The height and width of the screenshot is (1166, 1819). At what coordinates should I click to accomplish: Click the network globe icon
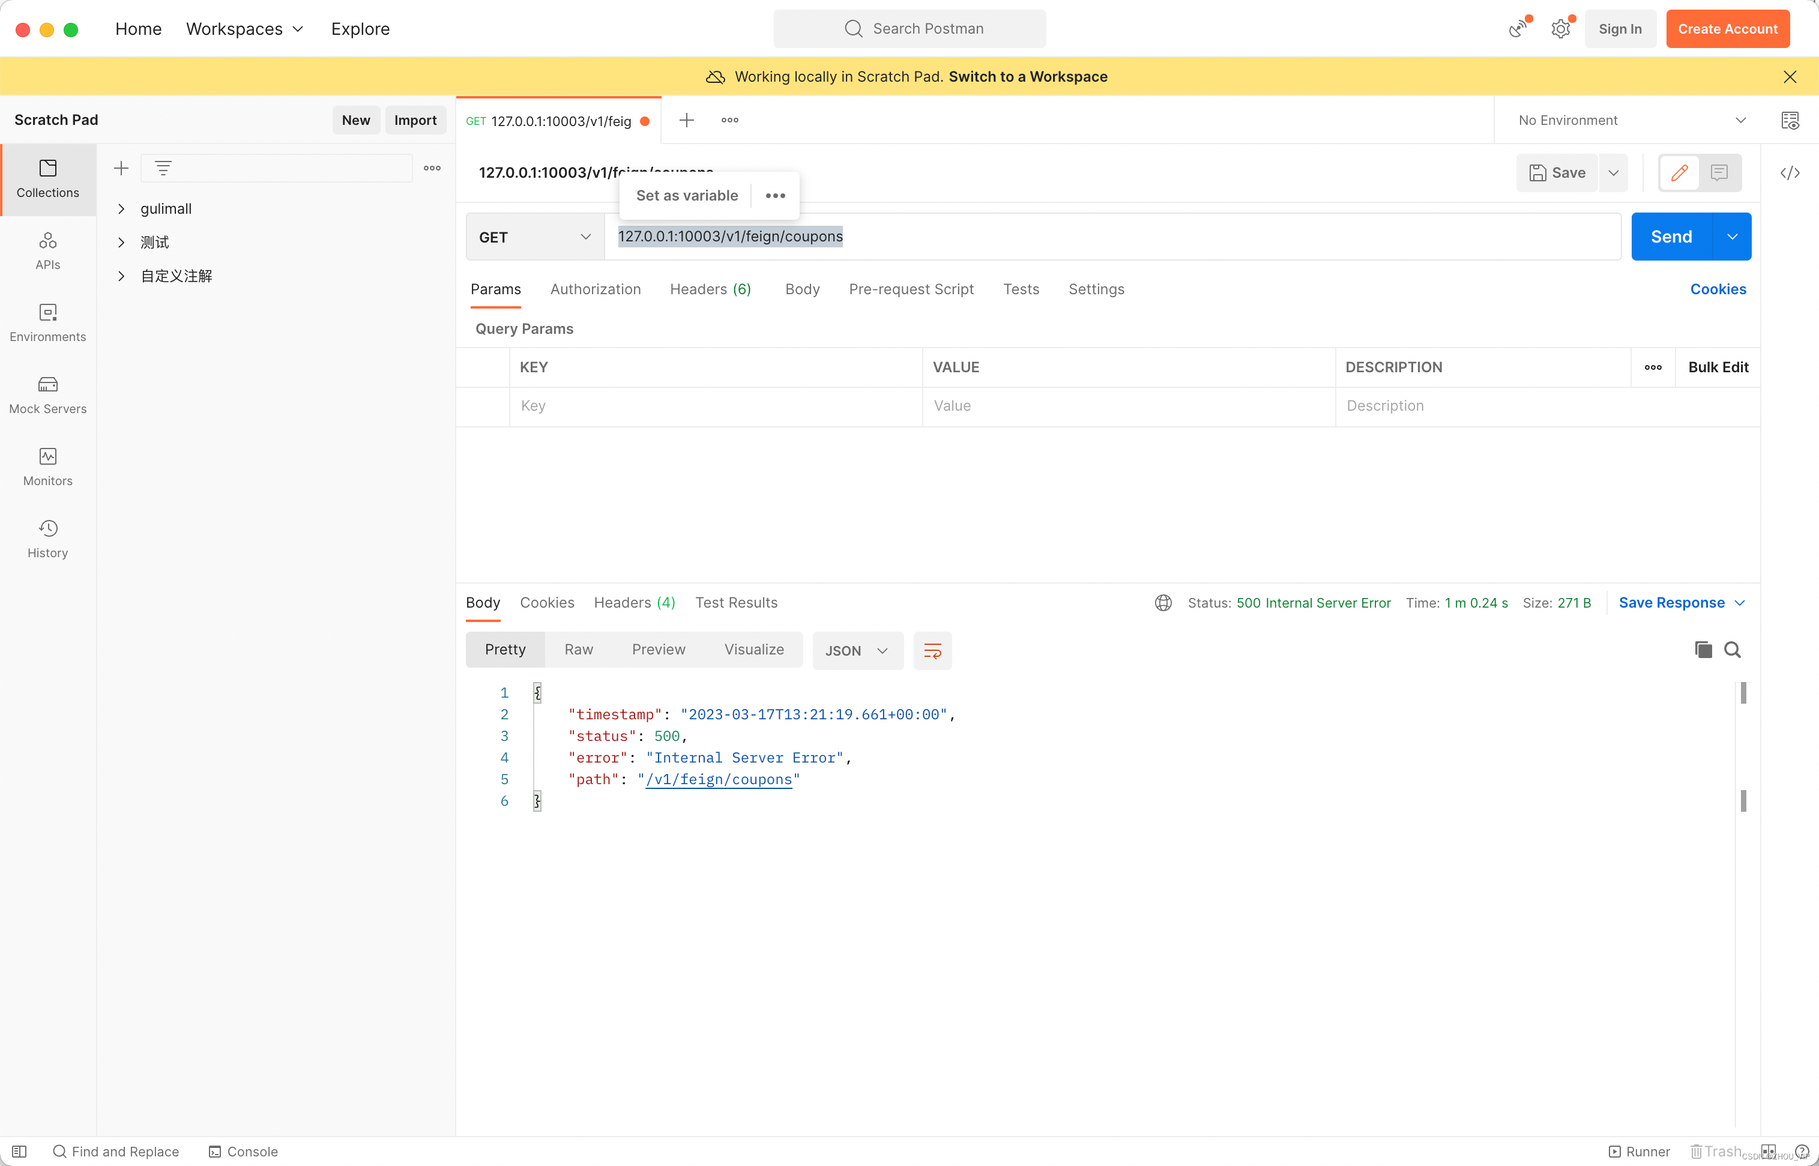[1163, 603]
